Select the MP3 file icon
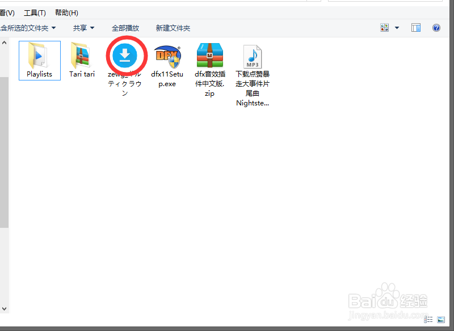 click(x=253, y=56)
